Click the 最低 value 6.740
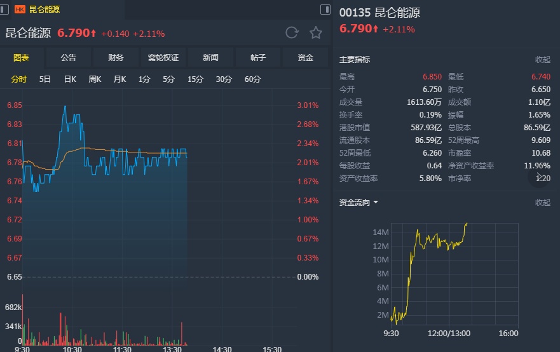 [541, 77]
